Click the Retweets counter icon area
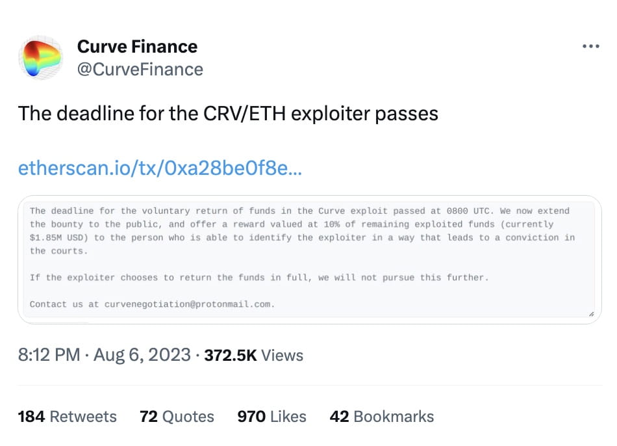The width and height of the screenshot is (617, 446). (x=67, y=416)
